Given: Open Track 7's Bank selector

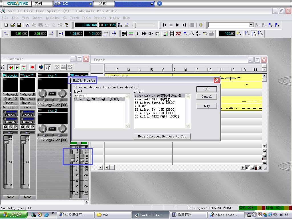Looking at the screenshot, I should tap(28, 103).
